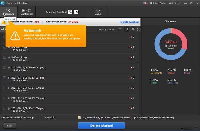Expand the 134 KB file group
The image size is (200, 131).
(9, 47)
